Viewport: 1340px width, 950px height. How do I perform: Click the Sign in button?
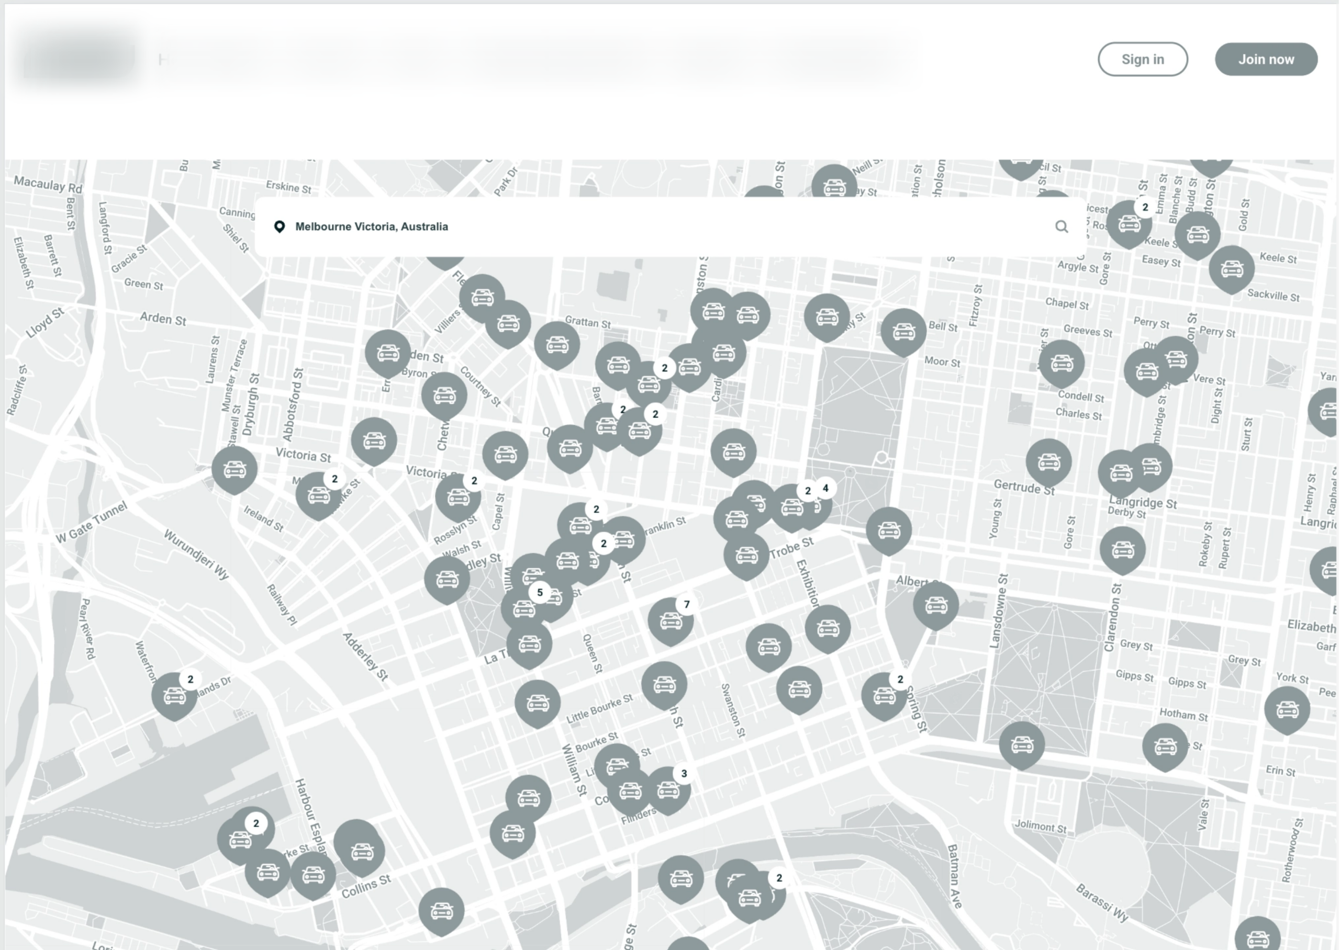[1142, 59]
